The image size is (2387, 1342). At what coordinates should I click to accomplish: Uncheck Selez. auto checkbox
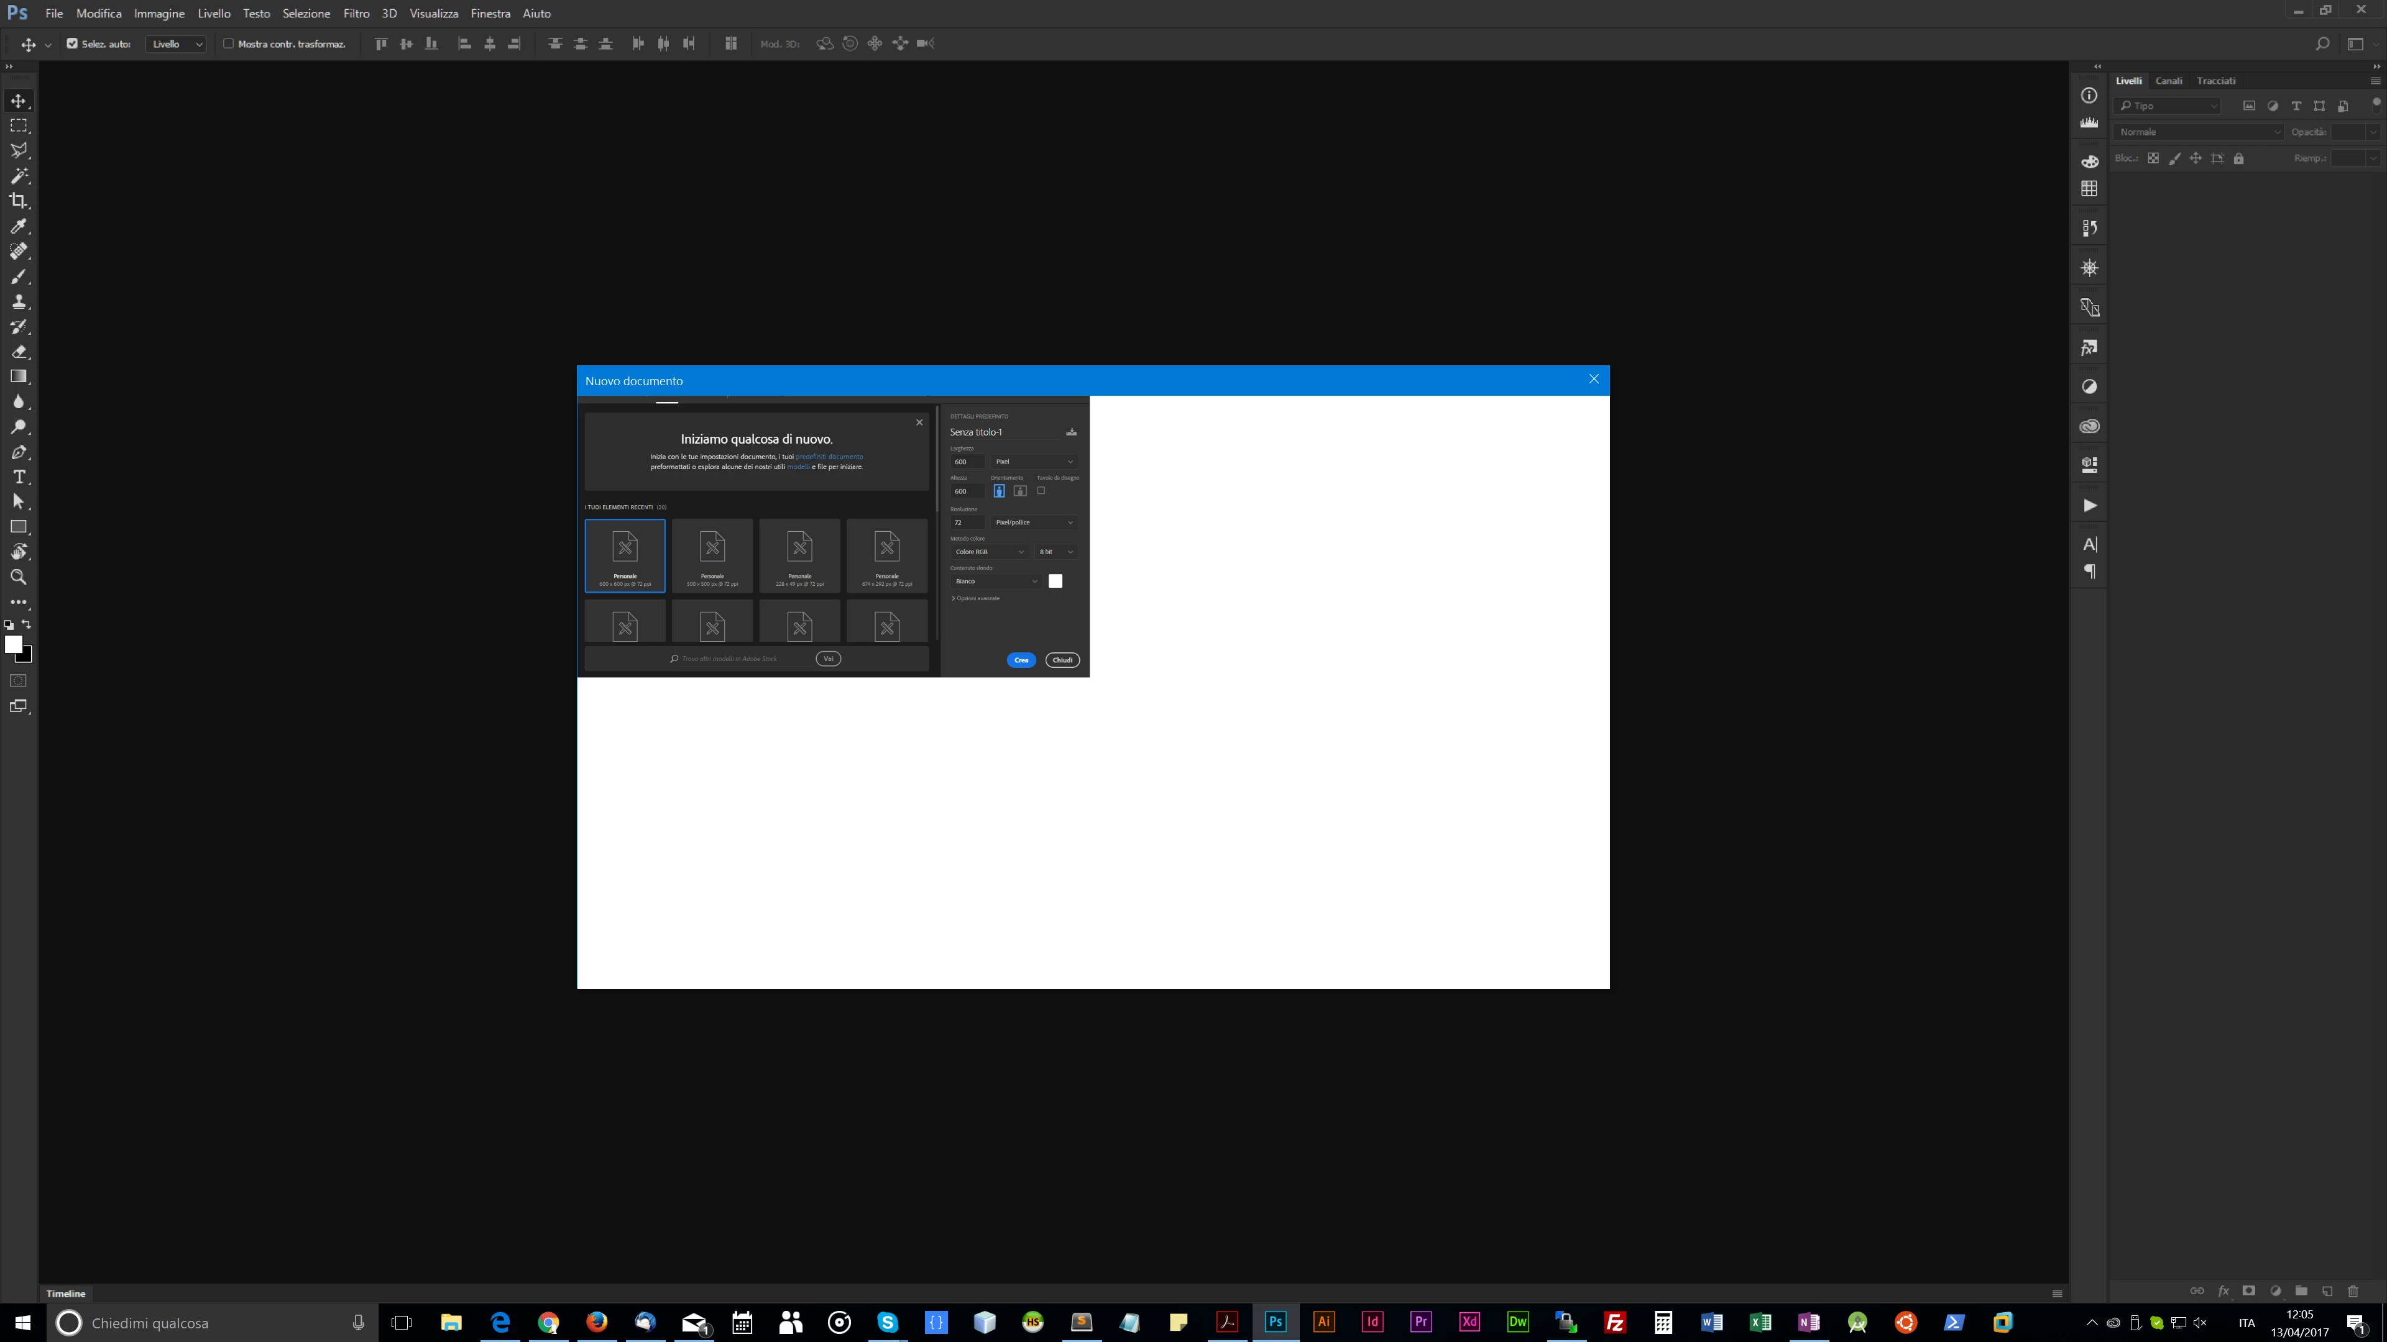tap(72, 43)
